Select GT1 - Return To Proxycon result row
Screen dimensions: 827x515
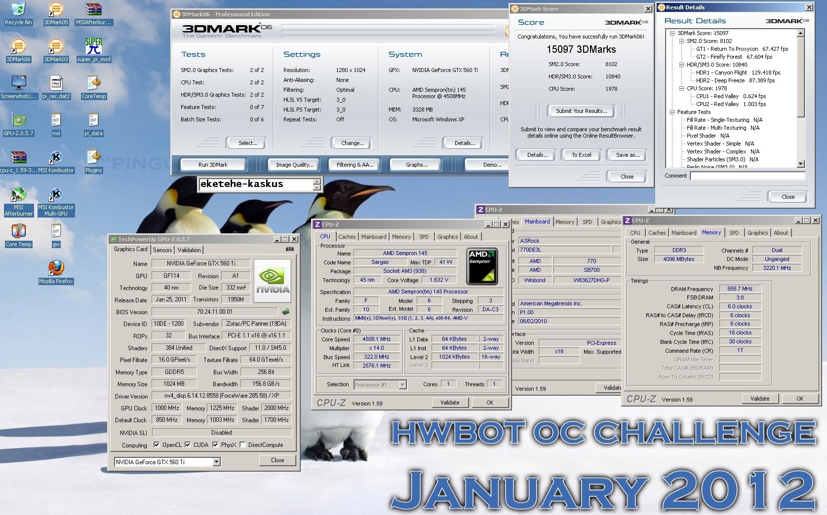point(742,49)
